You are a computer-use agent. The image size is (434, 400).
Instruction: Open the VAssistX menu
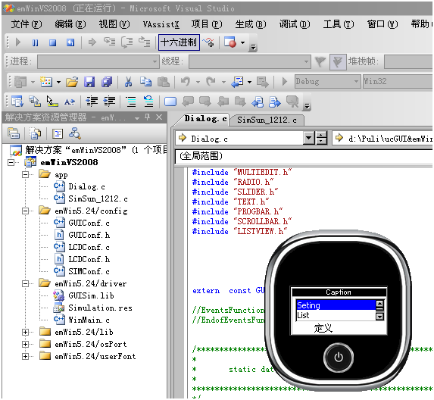161,24
